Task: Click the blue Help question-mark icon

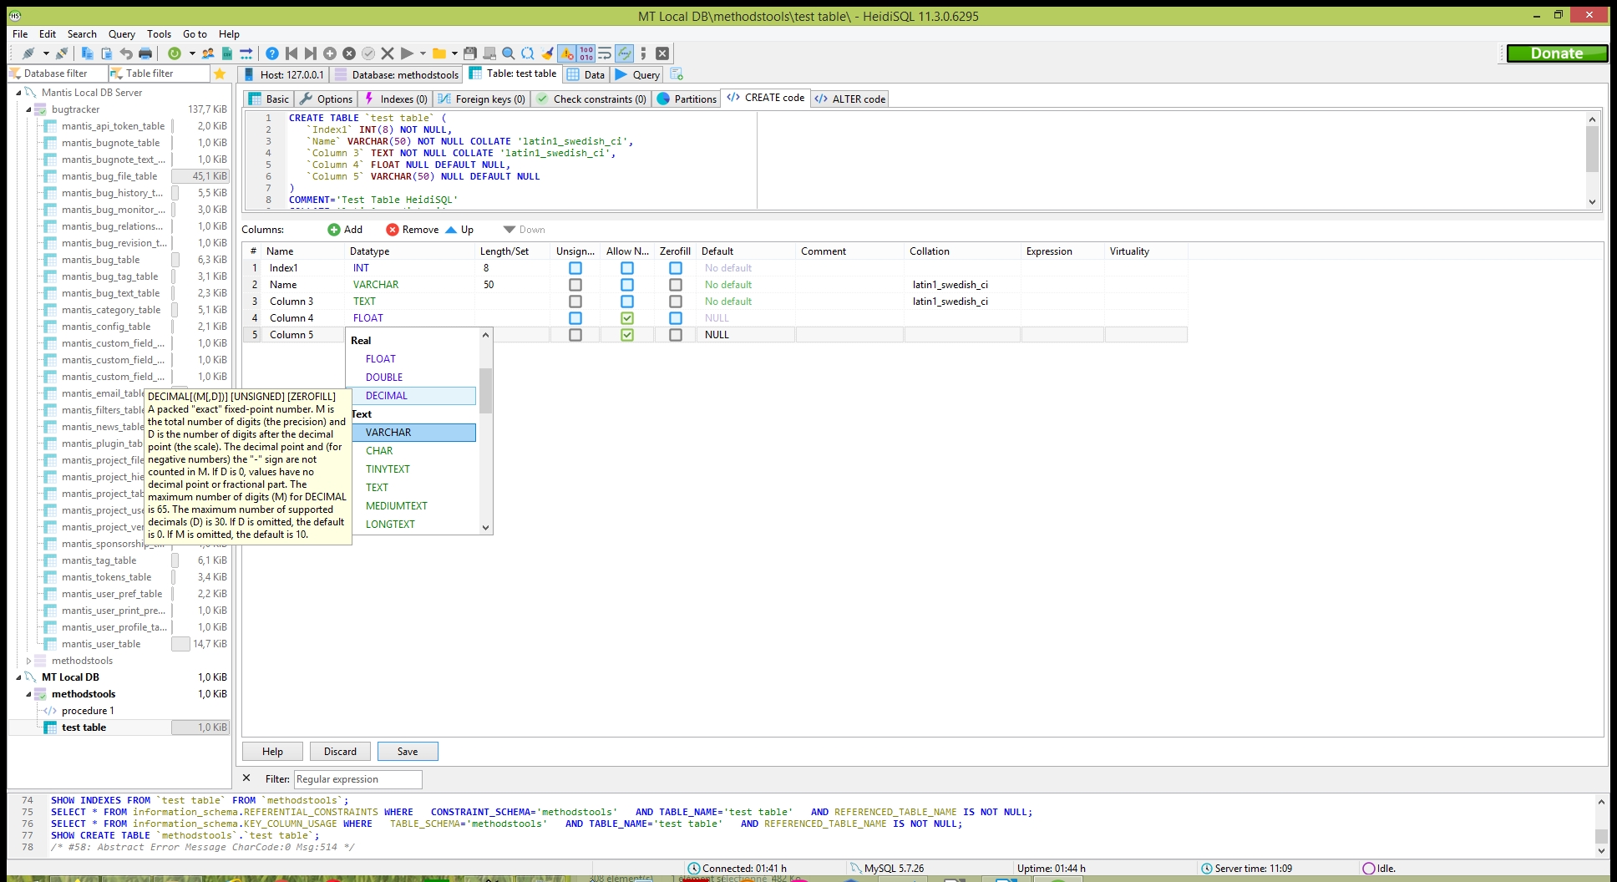Action: point(272,53)
